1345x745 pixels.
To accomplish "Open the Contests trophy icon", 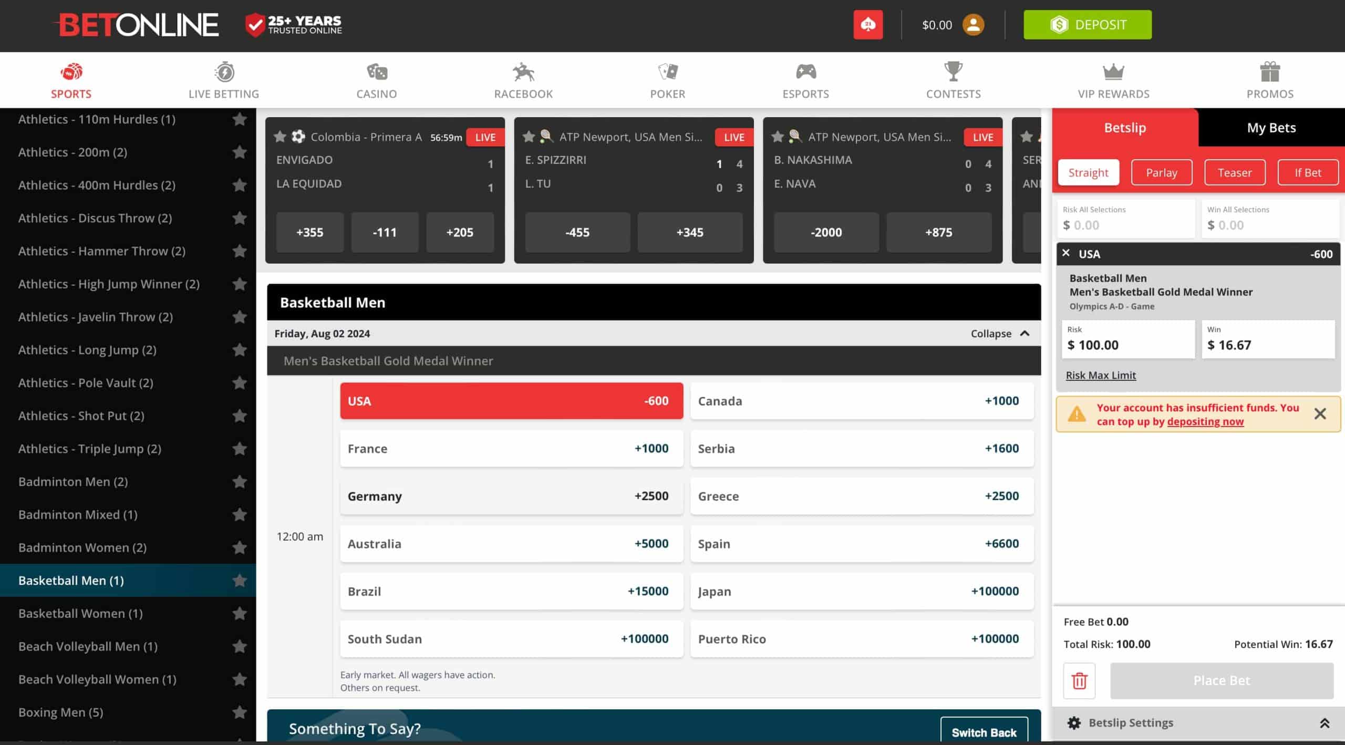I will 953,71.
